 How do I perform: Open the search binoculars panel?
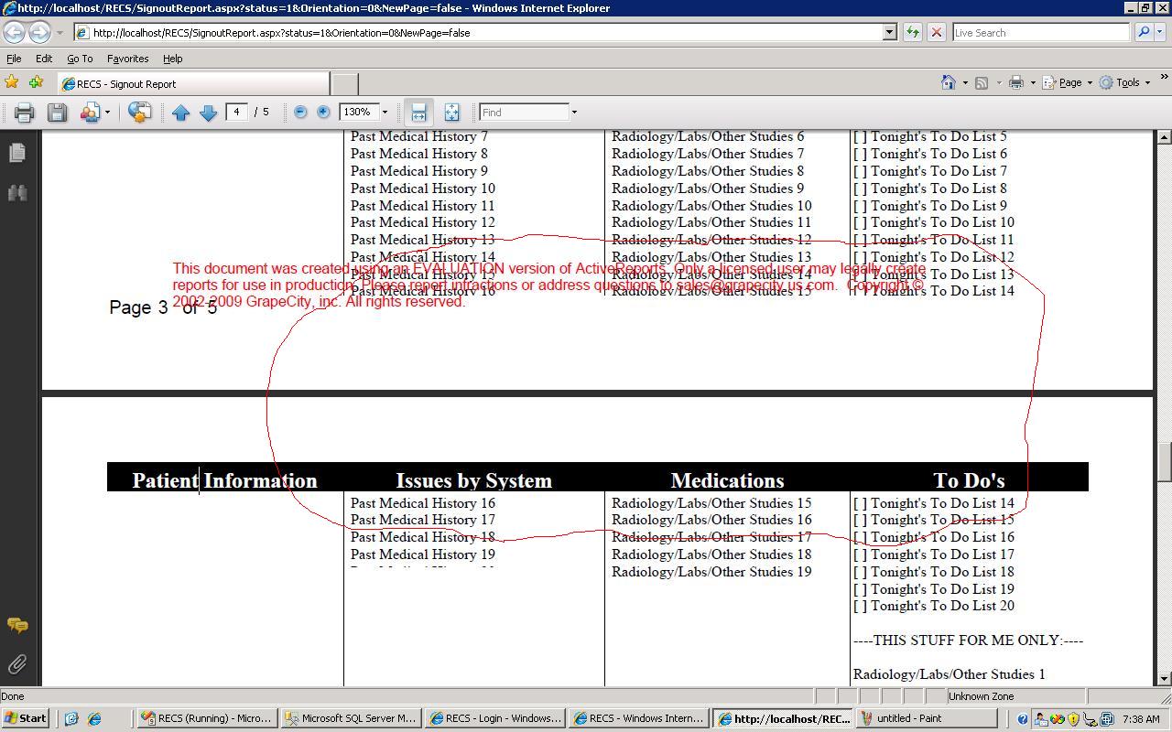pyautogui.click(x=16, y=193)
